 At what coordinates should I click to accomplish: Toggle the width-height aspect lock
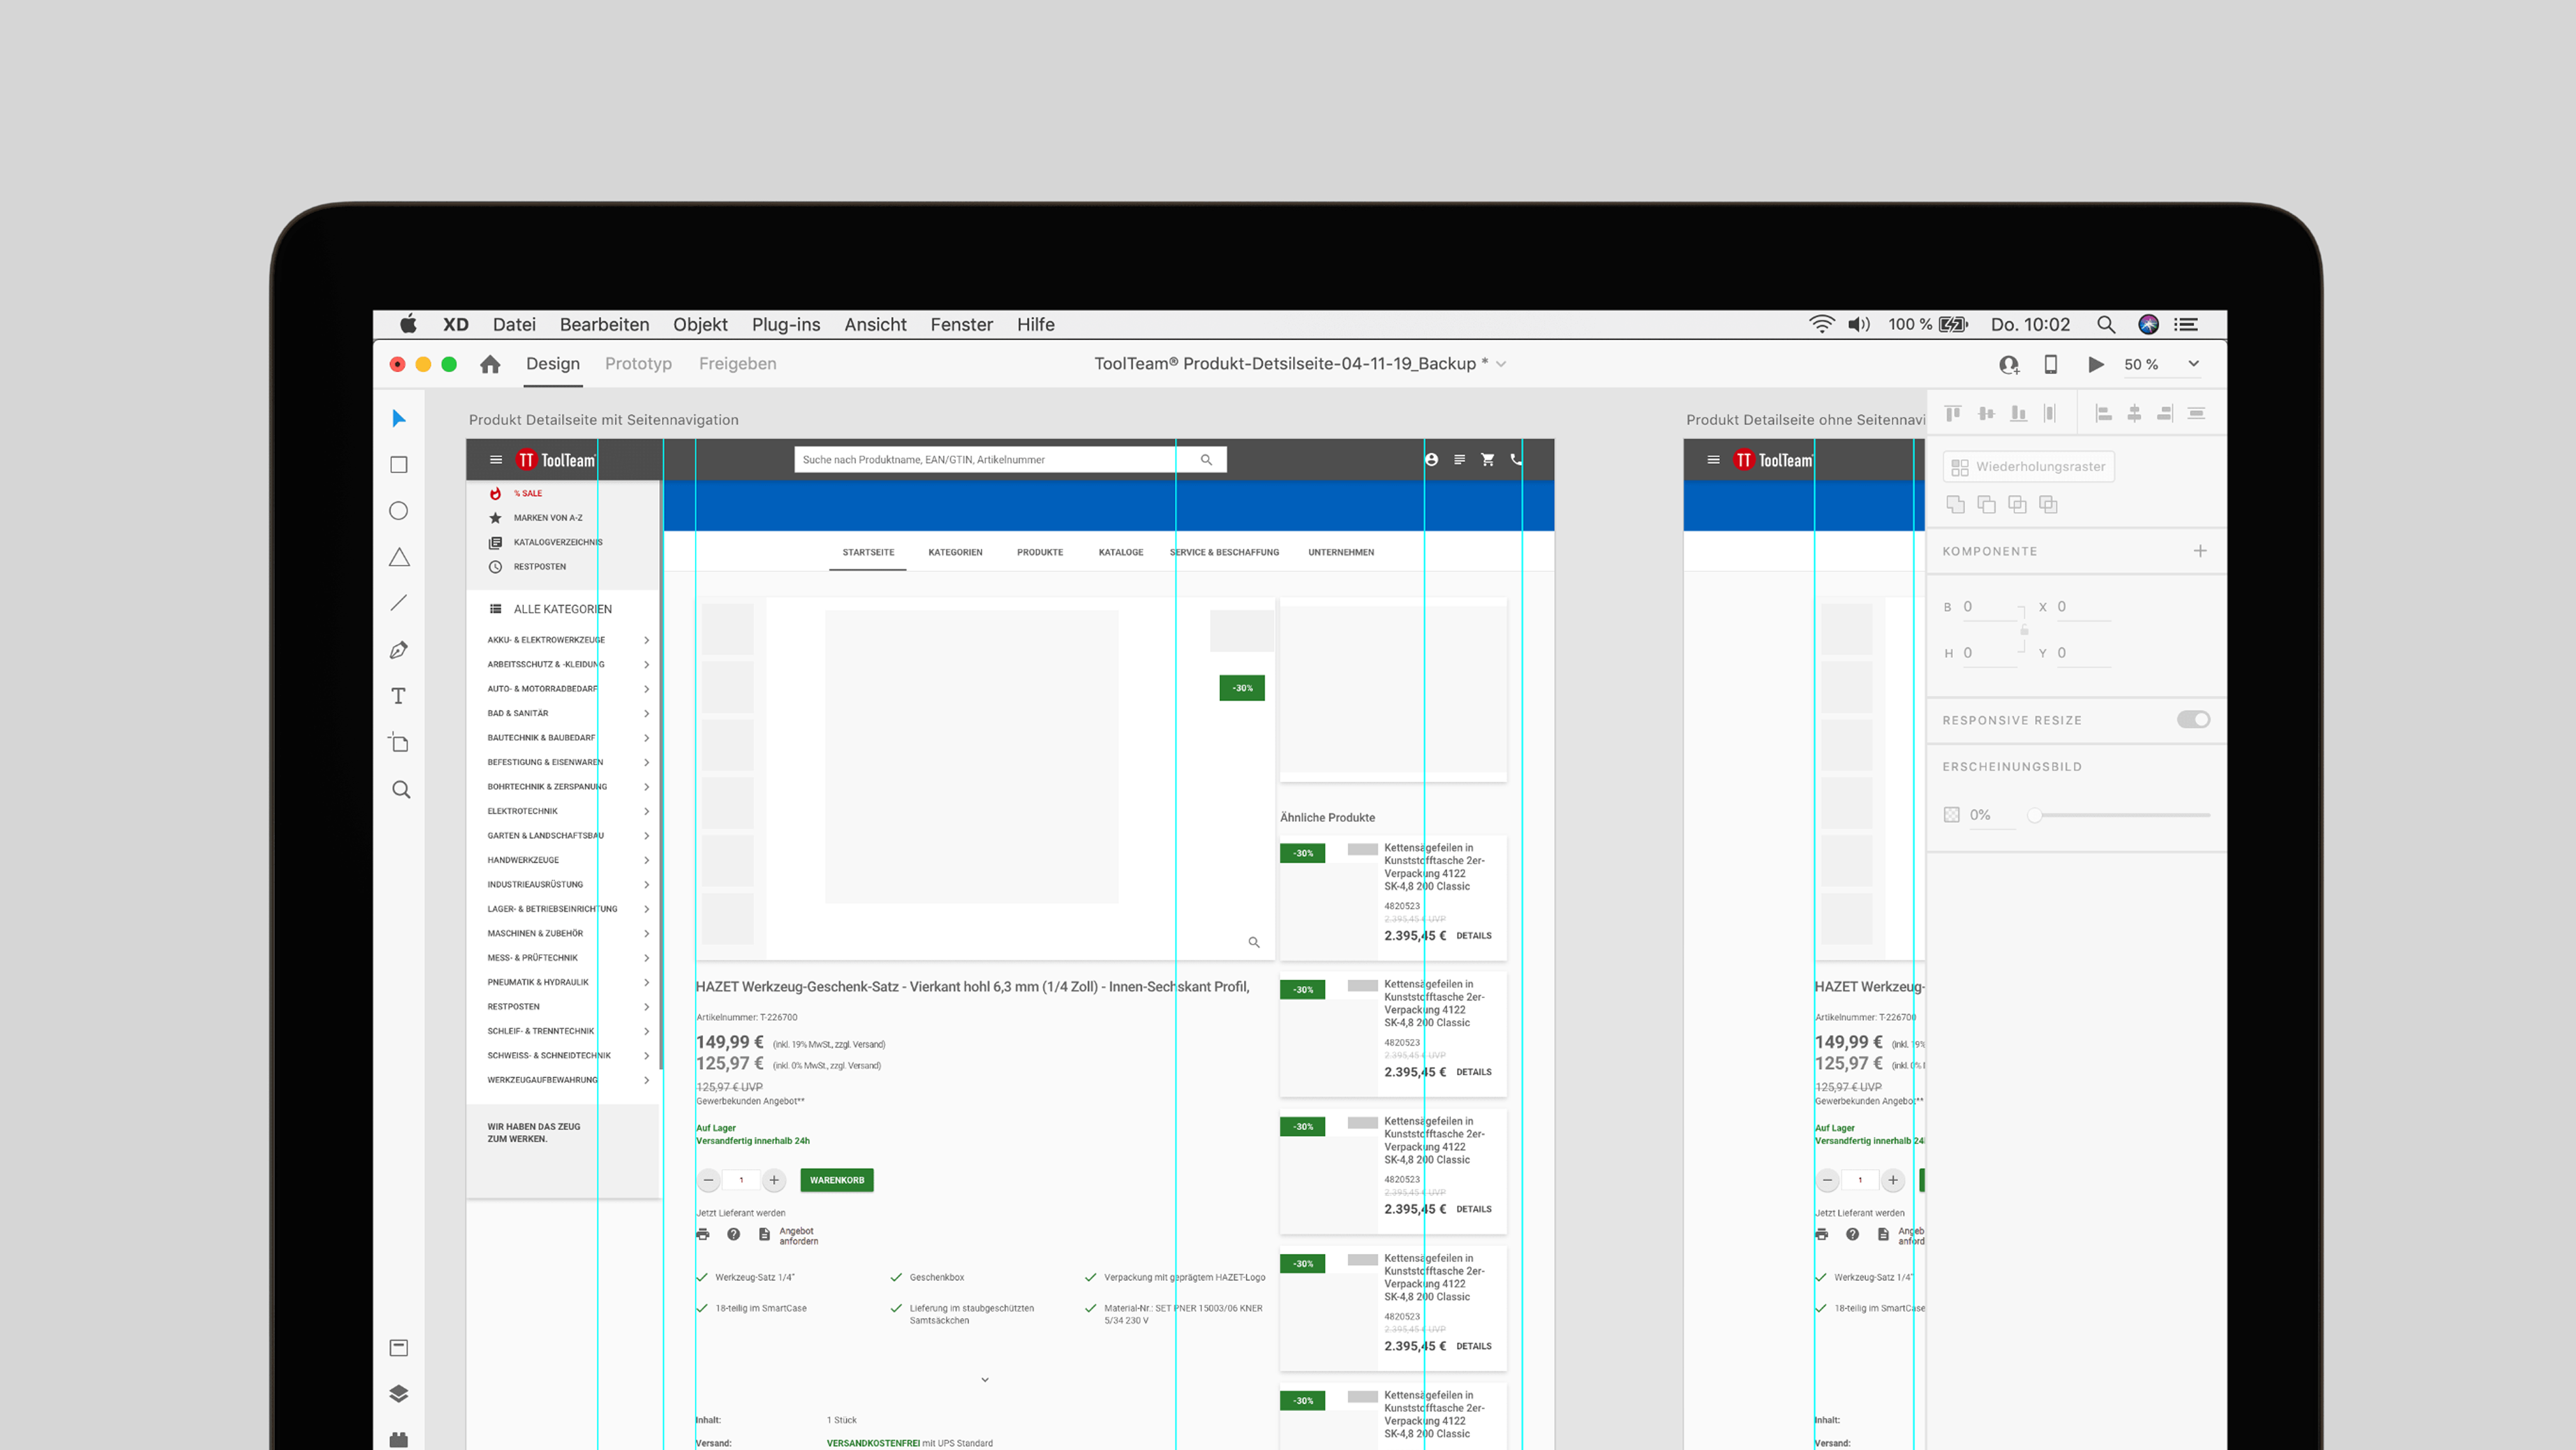(2024, 630)
